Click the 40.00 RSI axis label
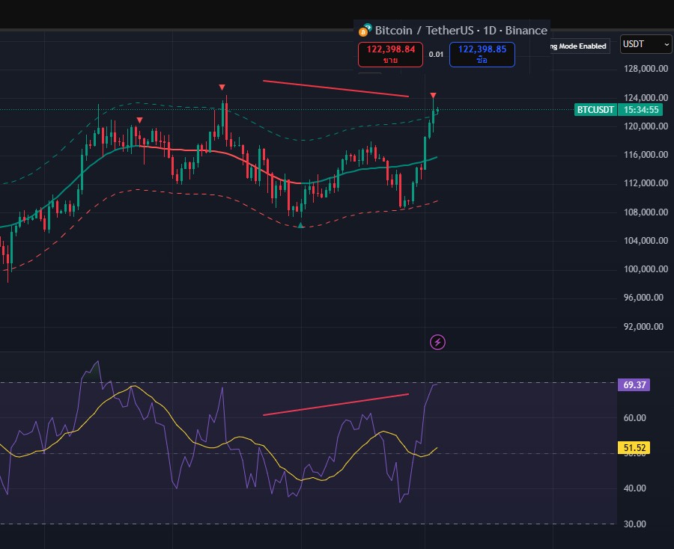Image resolution: width=674 pixels, height=549 pixels. [x=634, y=488]
